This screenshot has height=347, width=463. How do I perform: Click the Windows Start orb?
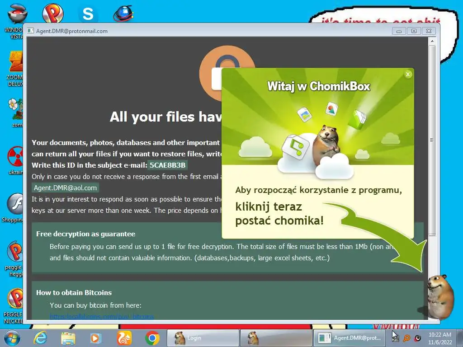(x=12, y=338)
